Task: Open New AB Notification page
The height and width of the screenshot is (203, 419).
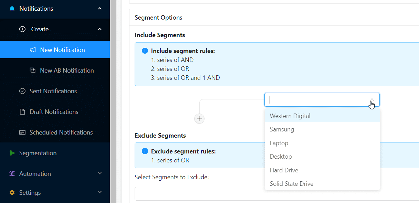Action: coord(67,71)
